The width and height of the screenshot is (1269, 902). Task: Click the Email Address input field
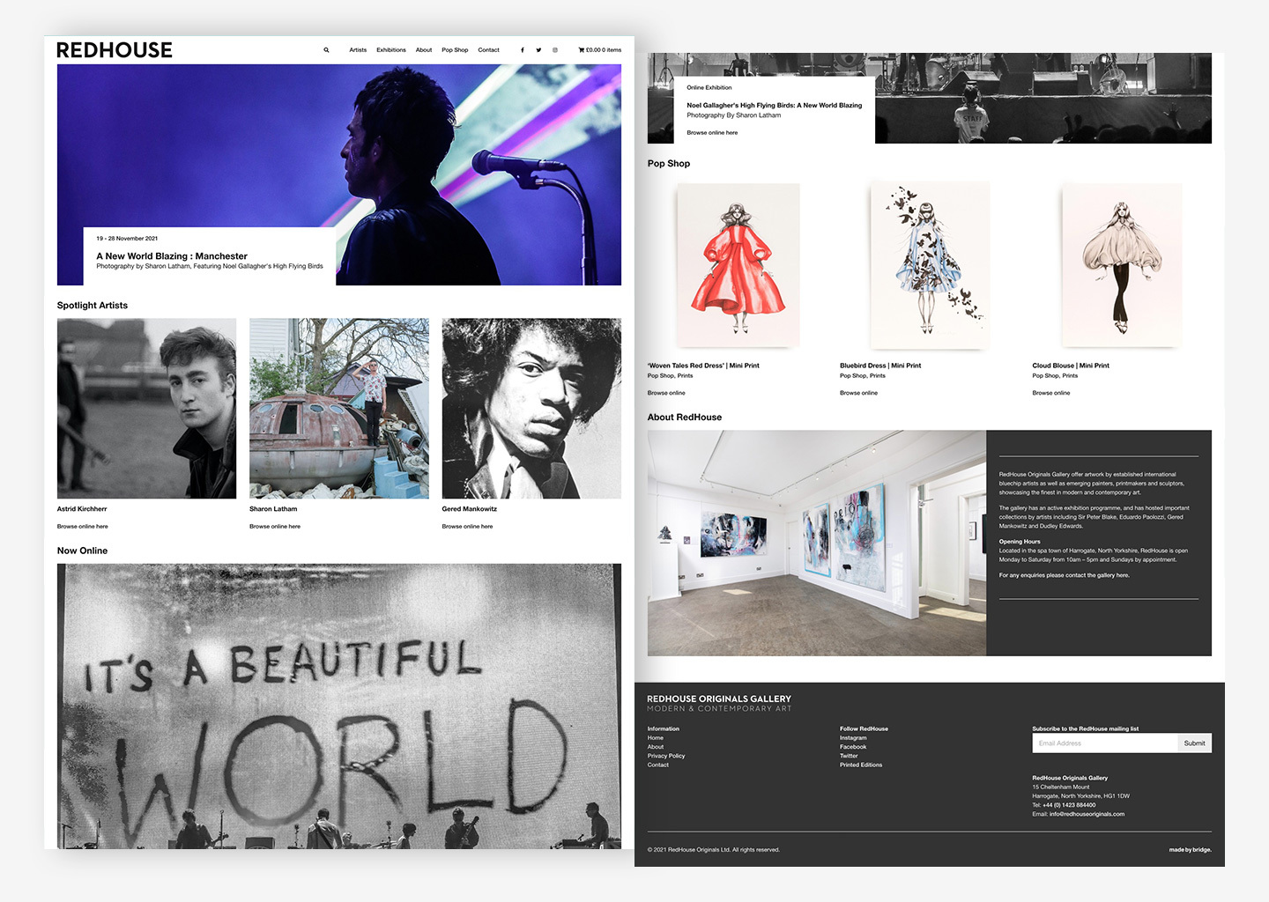point(1104,743)
